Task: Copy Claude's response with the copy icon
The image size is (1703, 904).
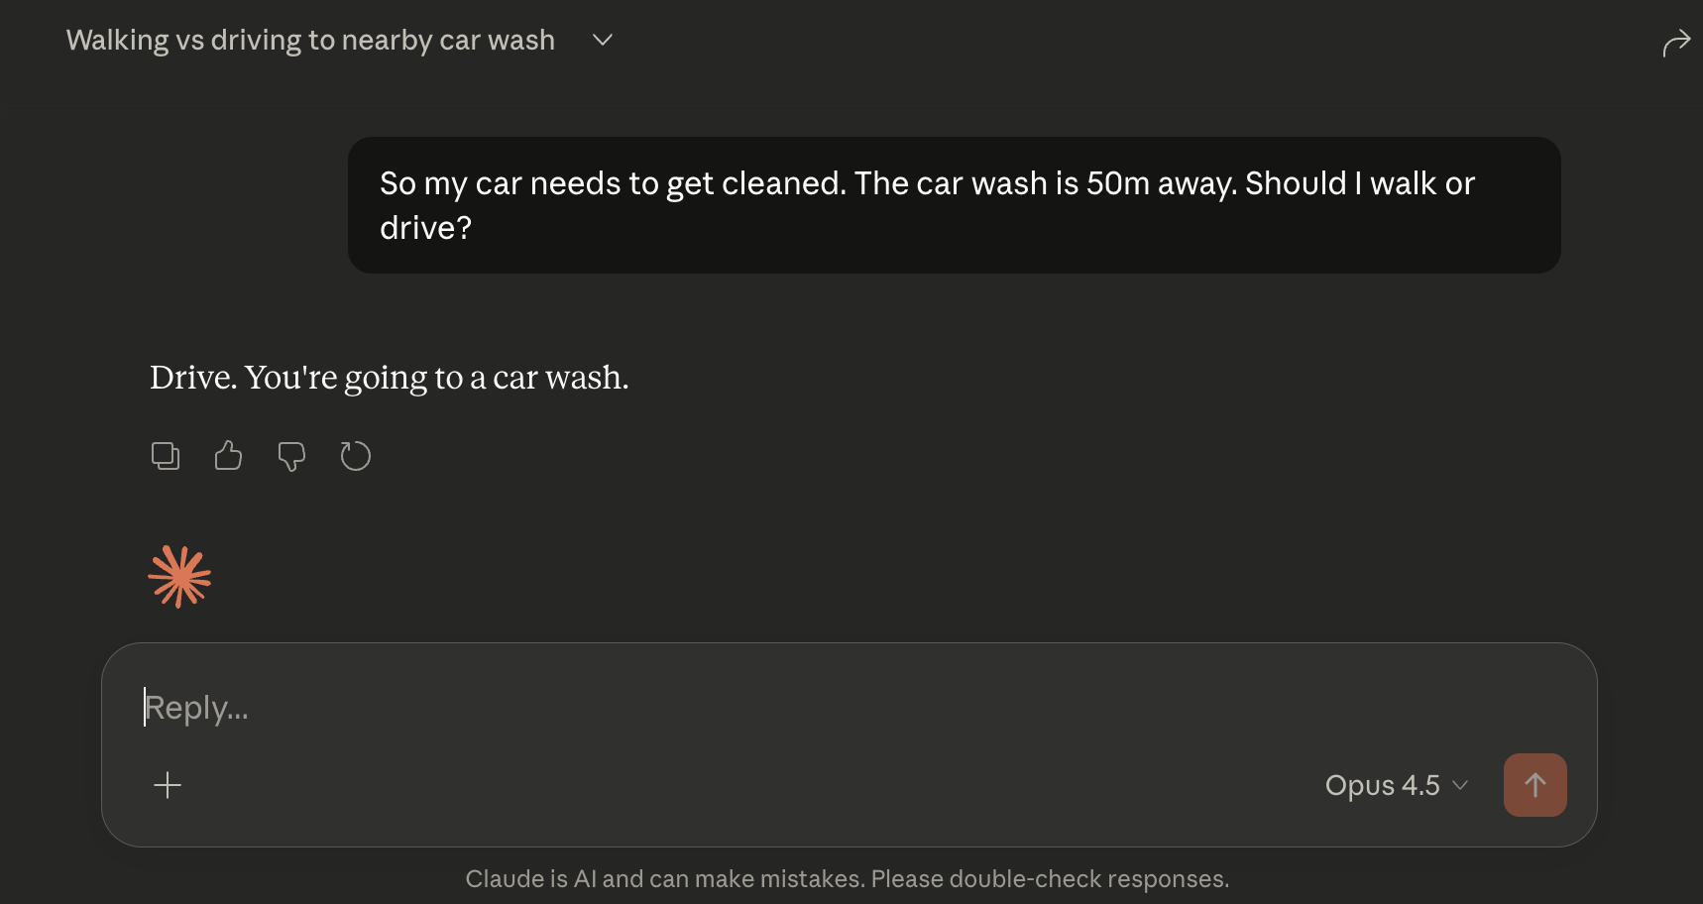Action: point(166,456)
